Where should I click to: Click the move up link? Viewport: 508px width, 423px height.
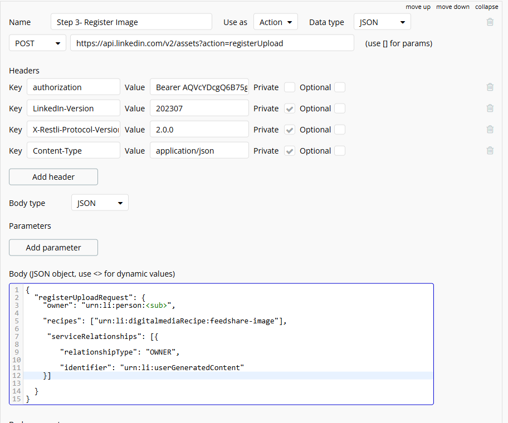point(418,7)
